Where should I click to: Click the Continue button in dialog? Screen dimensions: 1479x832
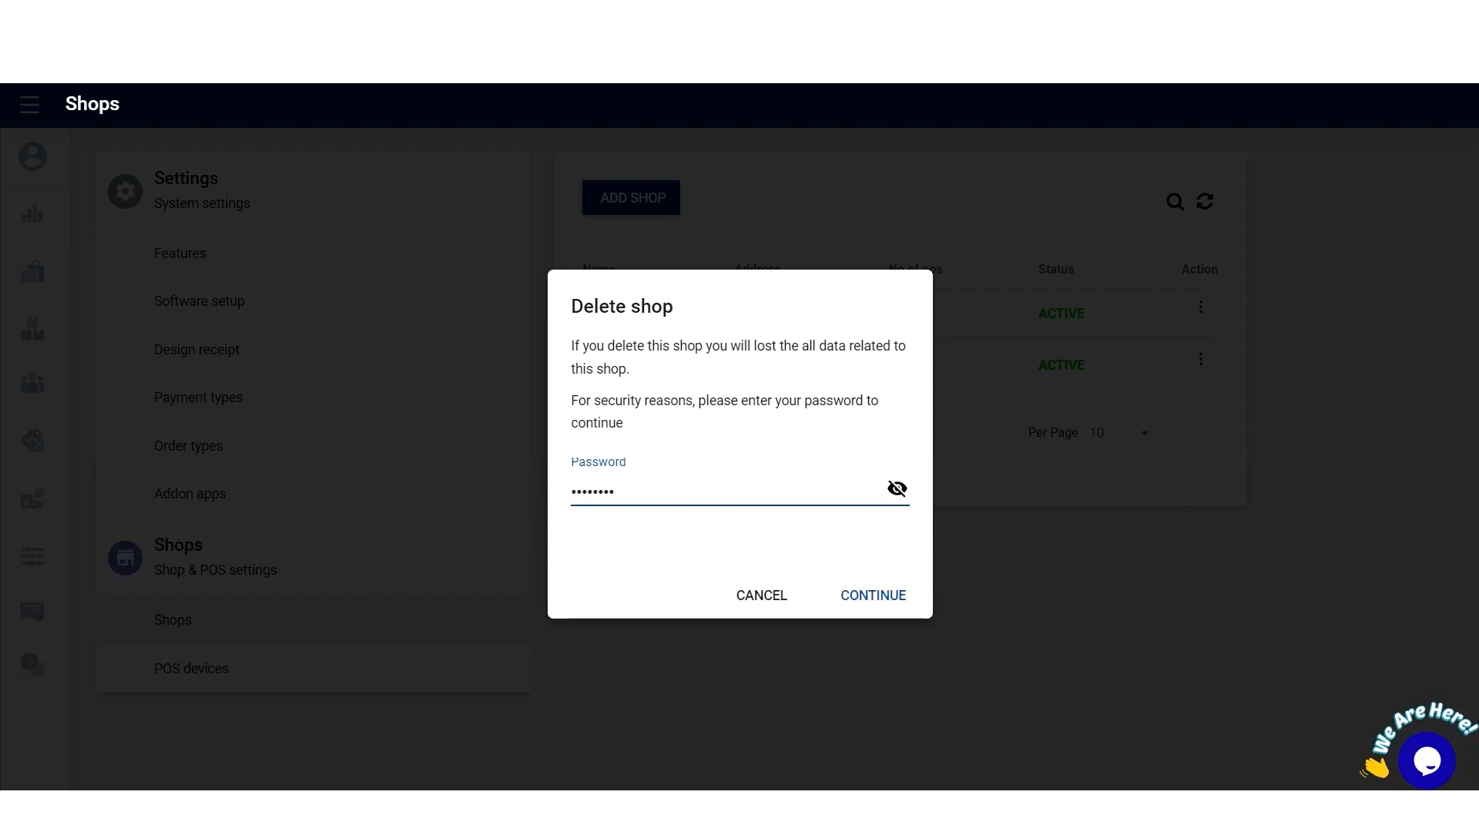(x=873, y=595)
